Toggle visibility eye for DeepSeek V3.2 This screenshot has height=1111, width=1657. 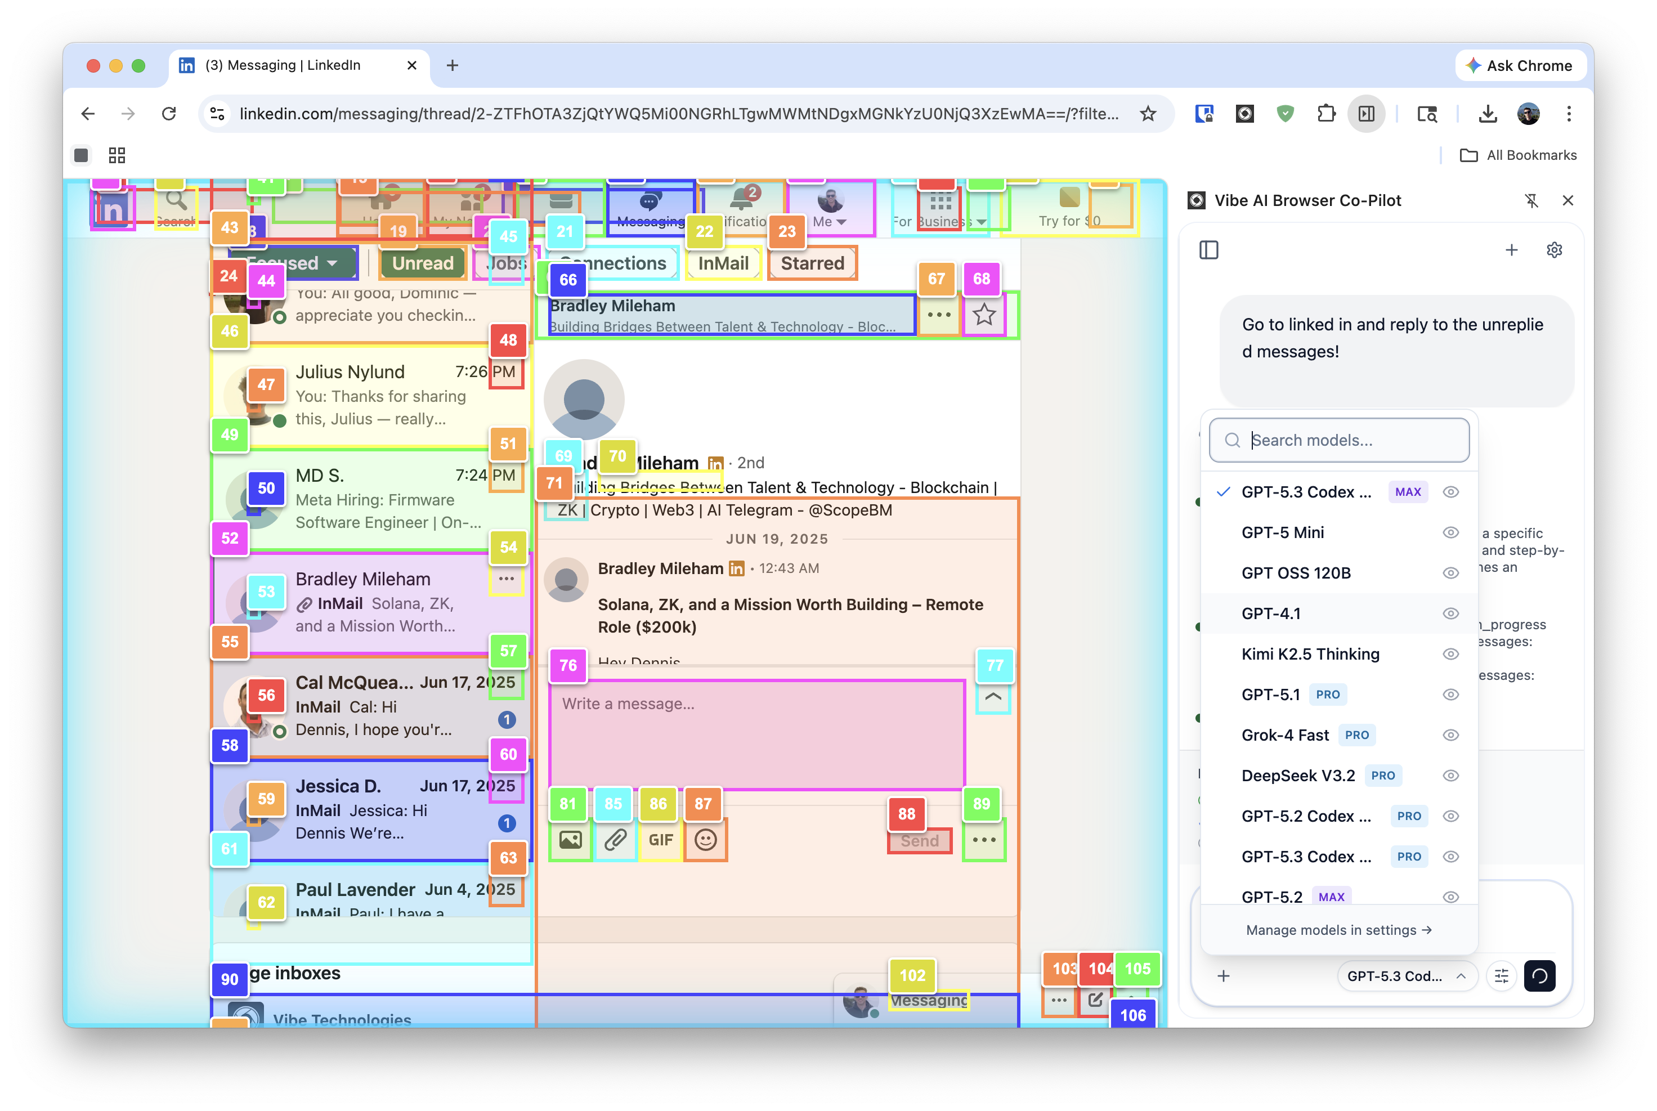point(1450,775)
